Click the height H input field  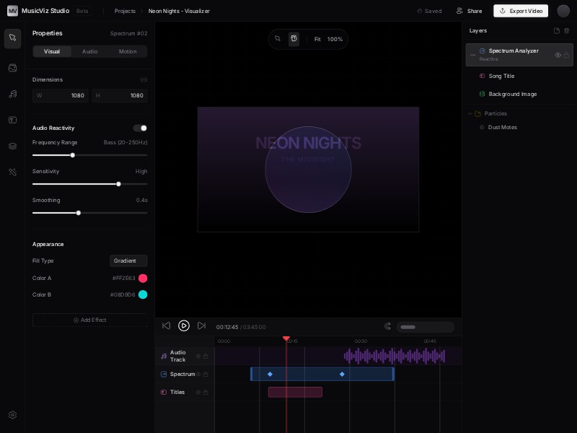click(120, 95)
